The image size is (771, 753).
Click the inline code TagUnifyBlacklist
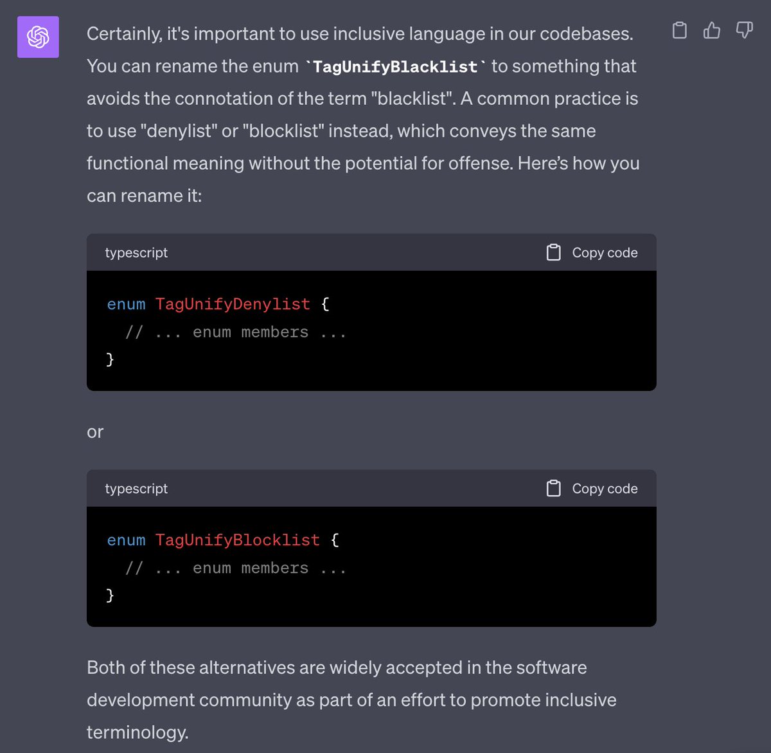point(395,67)
